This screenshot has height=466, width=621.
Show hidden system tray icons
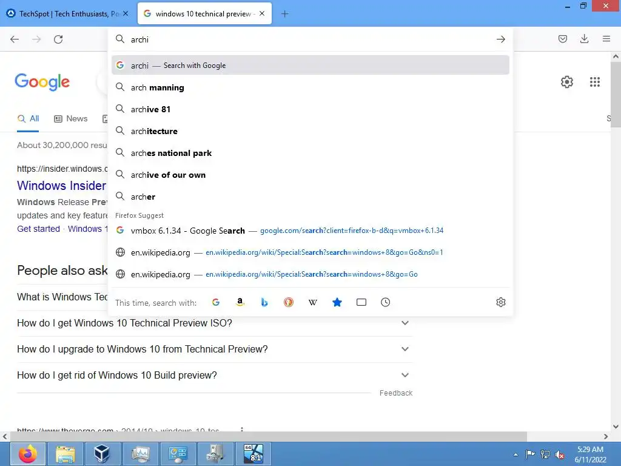tap(515, 454)
